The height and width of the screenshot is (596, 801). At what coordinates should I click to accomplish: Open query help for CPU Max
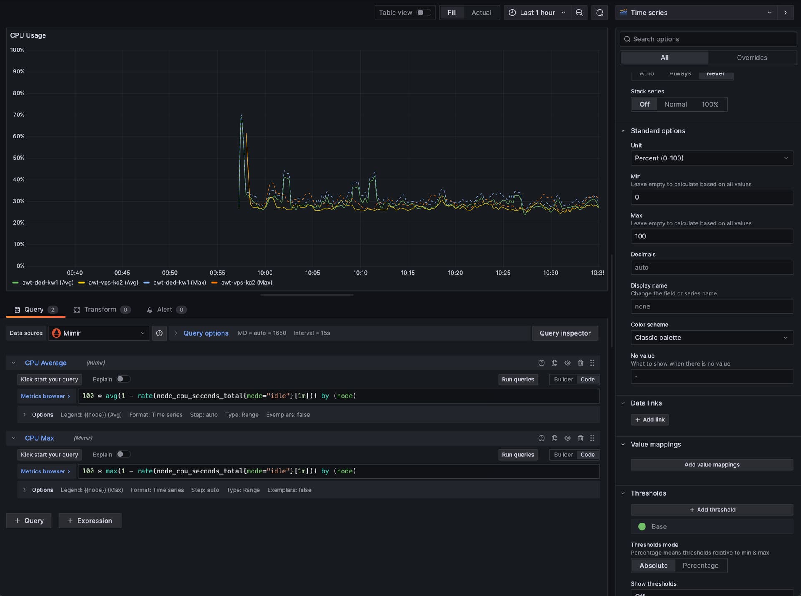[x=542, y=438]
